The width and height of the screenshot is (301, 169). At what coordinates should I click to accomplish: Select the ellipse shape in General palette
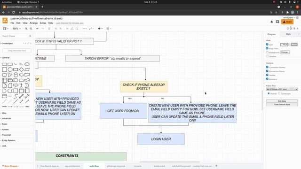pyautogui.click(x=27, y=64)
